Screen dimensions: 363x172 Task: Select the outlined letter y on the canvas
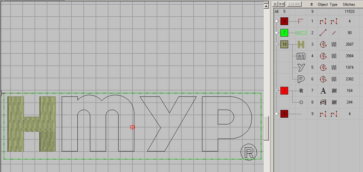(168, 124)
